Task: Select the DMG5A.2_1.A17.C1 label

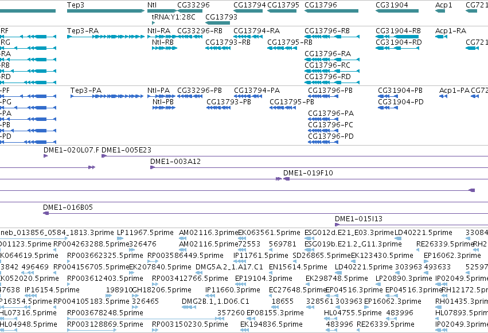Action: click(x=229, y=268)
